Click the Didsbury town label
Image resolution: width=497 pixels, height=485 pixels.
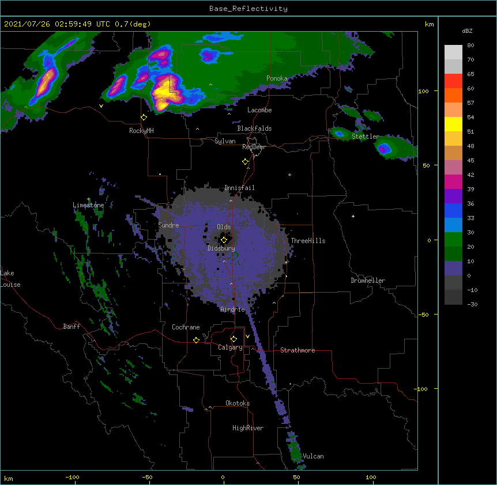(x=221, y=248)
